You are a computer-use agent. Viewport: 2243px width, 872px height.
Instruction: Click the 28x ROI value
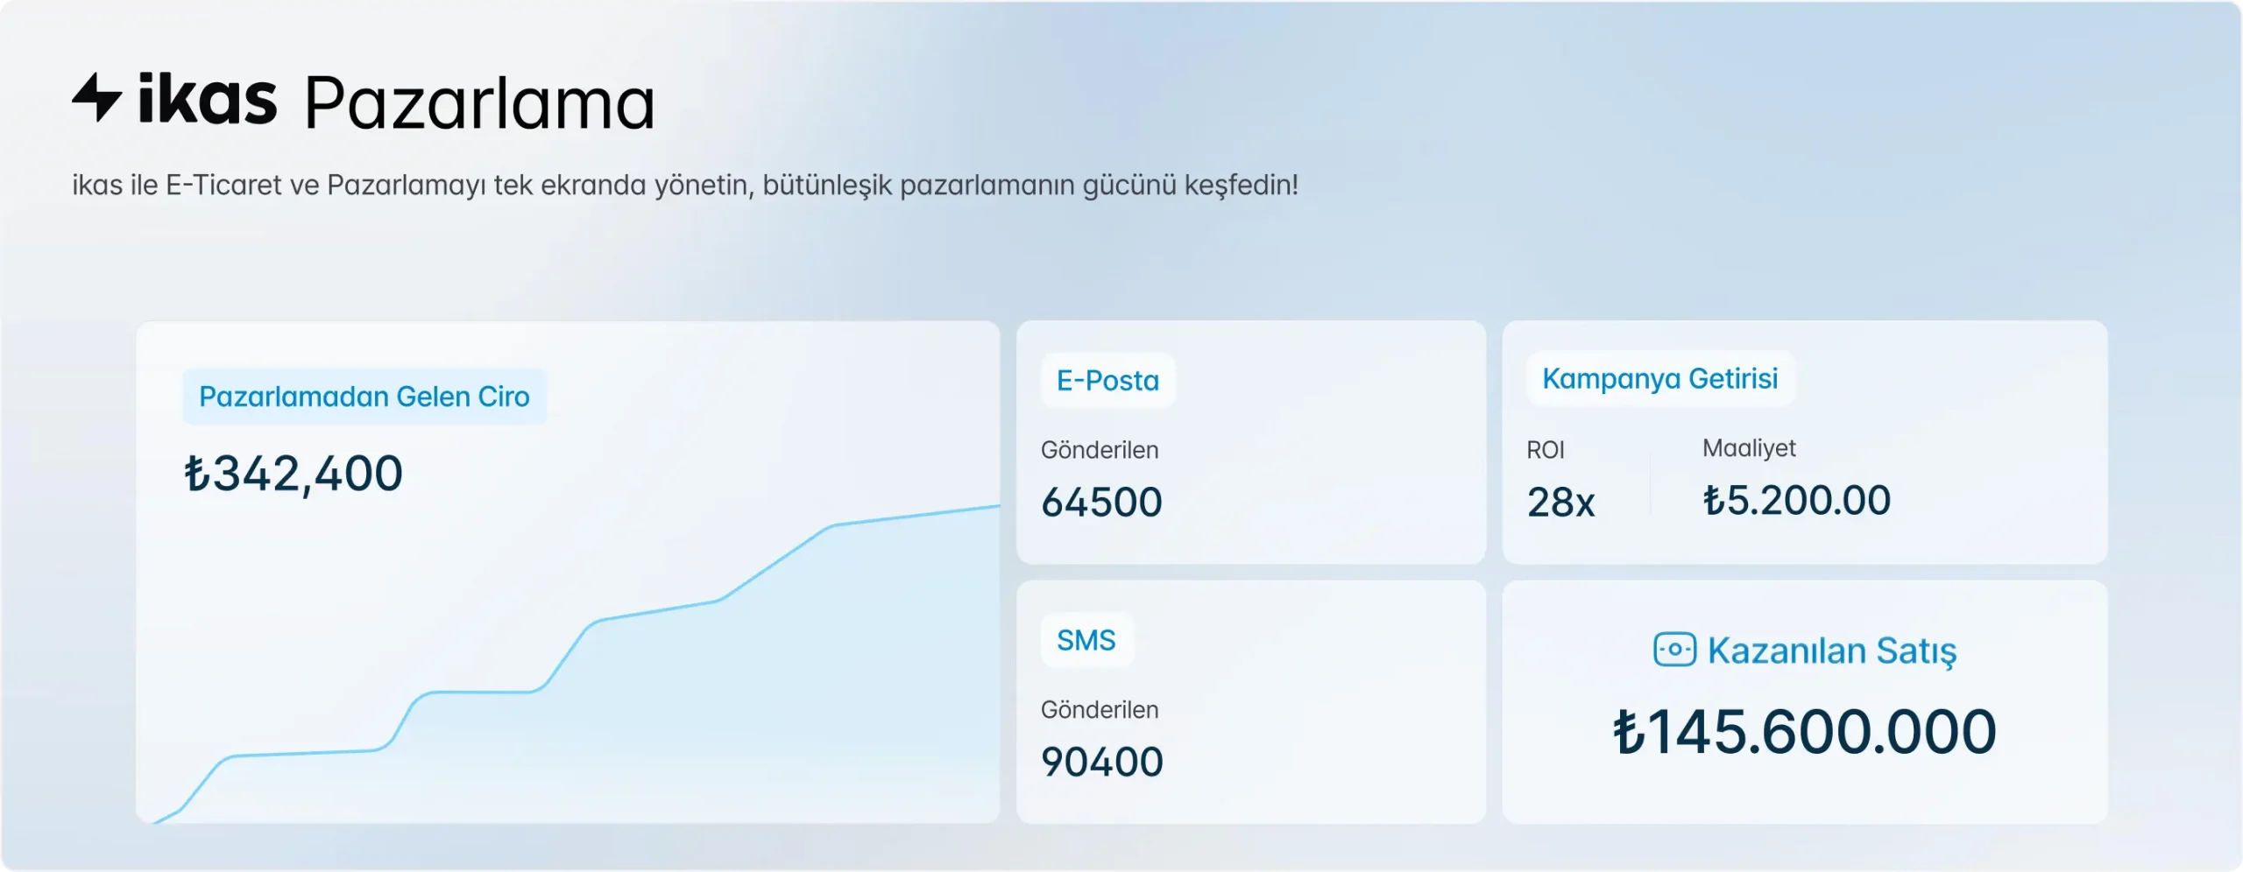1560,503
